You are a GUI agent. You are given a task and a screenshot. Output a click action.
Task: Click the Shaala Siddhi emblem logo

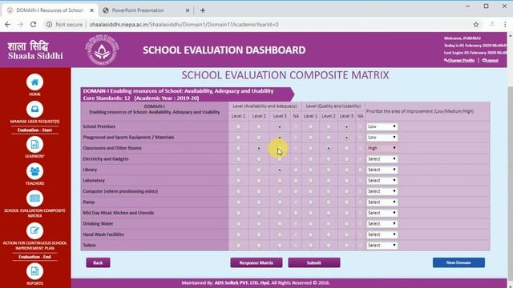click(102, 50)
